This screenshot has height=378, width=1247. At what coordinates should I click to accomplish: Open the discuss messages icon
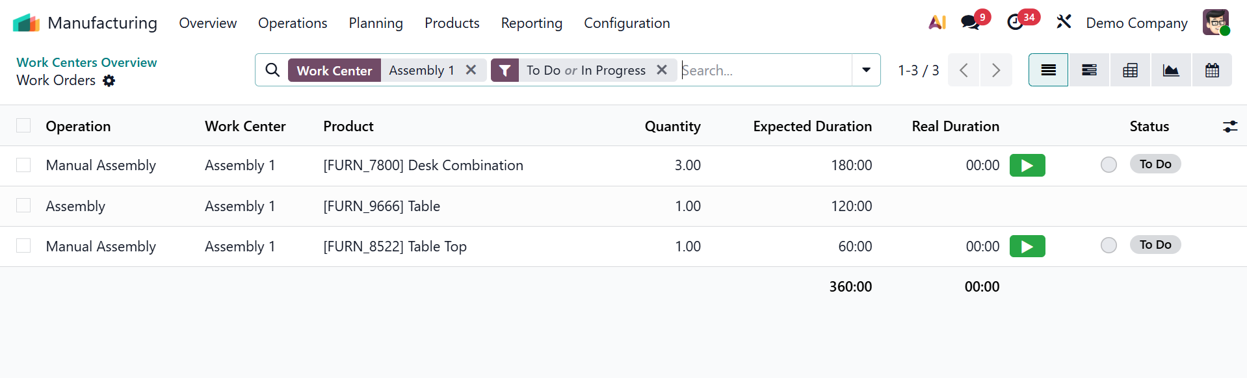[970, 23]
